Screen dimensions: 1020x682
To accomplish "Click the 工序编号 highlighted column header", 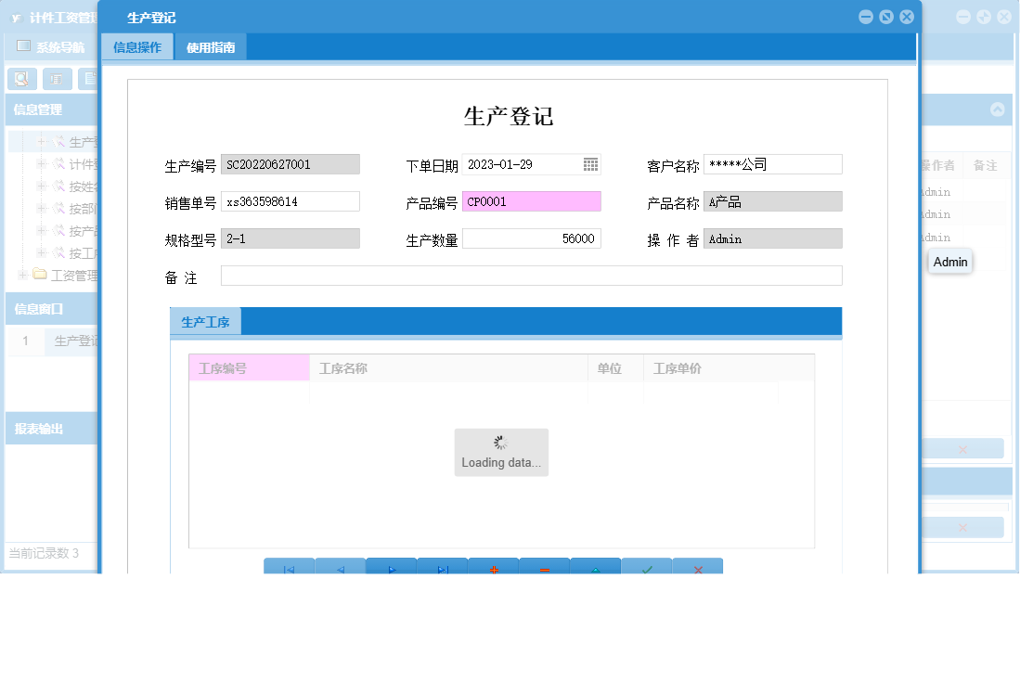I will pos(248,367).
